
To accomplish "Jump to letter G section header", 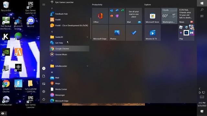I will [x=52, y=32].
